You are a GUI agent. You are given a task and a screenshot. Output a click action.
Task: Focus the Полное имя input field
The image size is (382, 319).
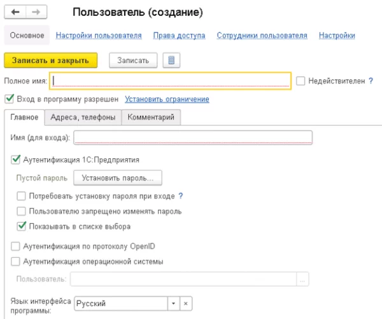[x=170, y=81]
